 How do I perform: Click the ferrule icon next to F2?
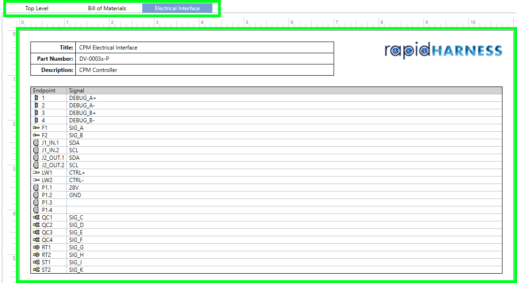(x=36, y=135)
